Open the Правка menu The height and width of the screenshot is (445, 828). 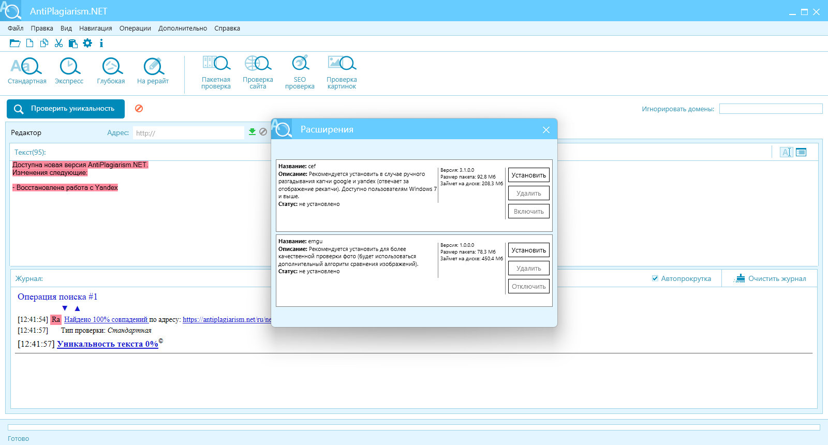[x=42, y=28]
